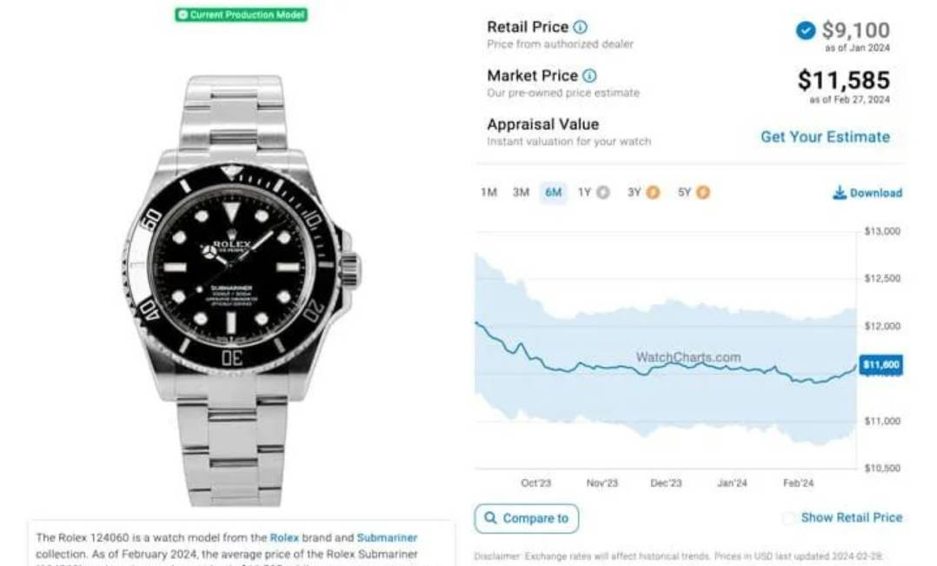Select the 6M time range
The height and width of the screenshot is (566, 937).
pyautogui.click(x=554, y=192)
